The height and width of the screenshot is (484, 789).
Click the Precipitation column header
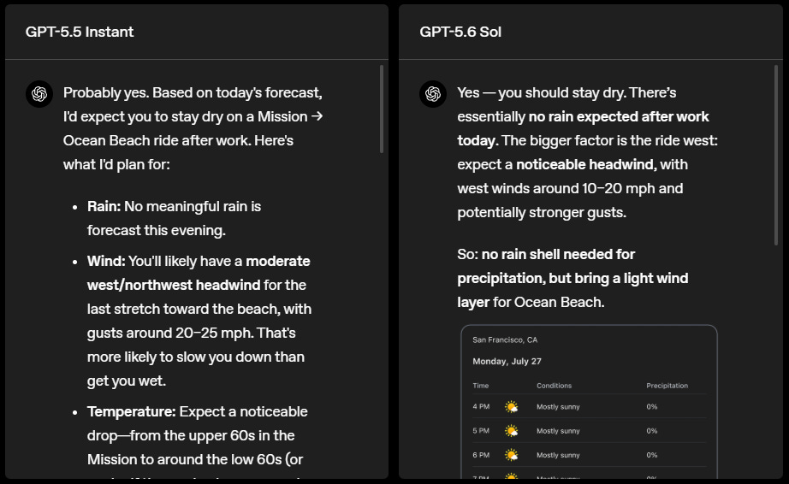tap(667, 386)
